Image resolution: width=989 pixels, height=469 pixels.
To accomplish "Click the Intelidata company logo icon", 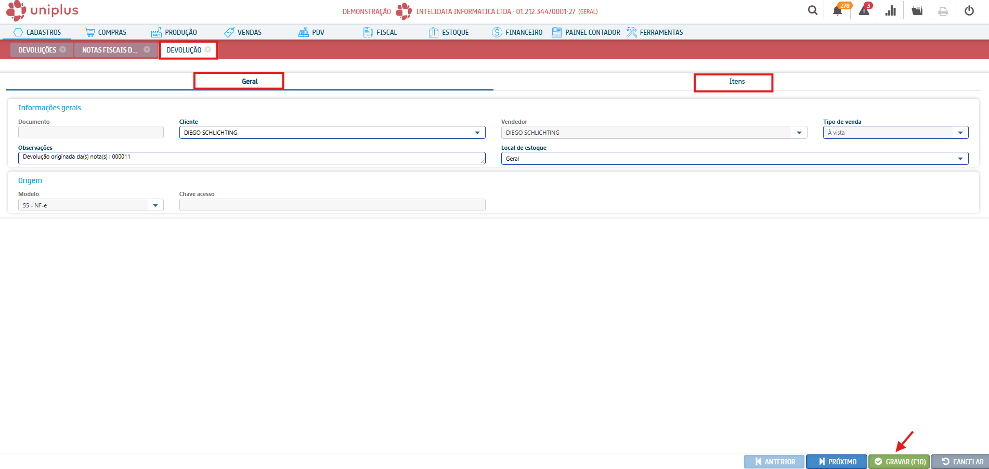I will (404, 11).
